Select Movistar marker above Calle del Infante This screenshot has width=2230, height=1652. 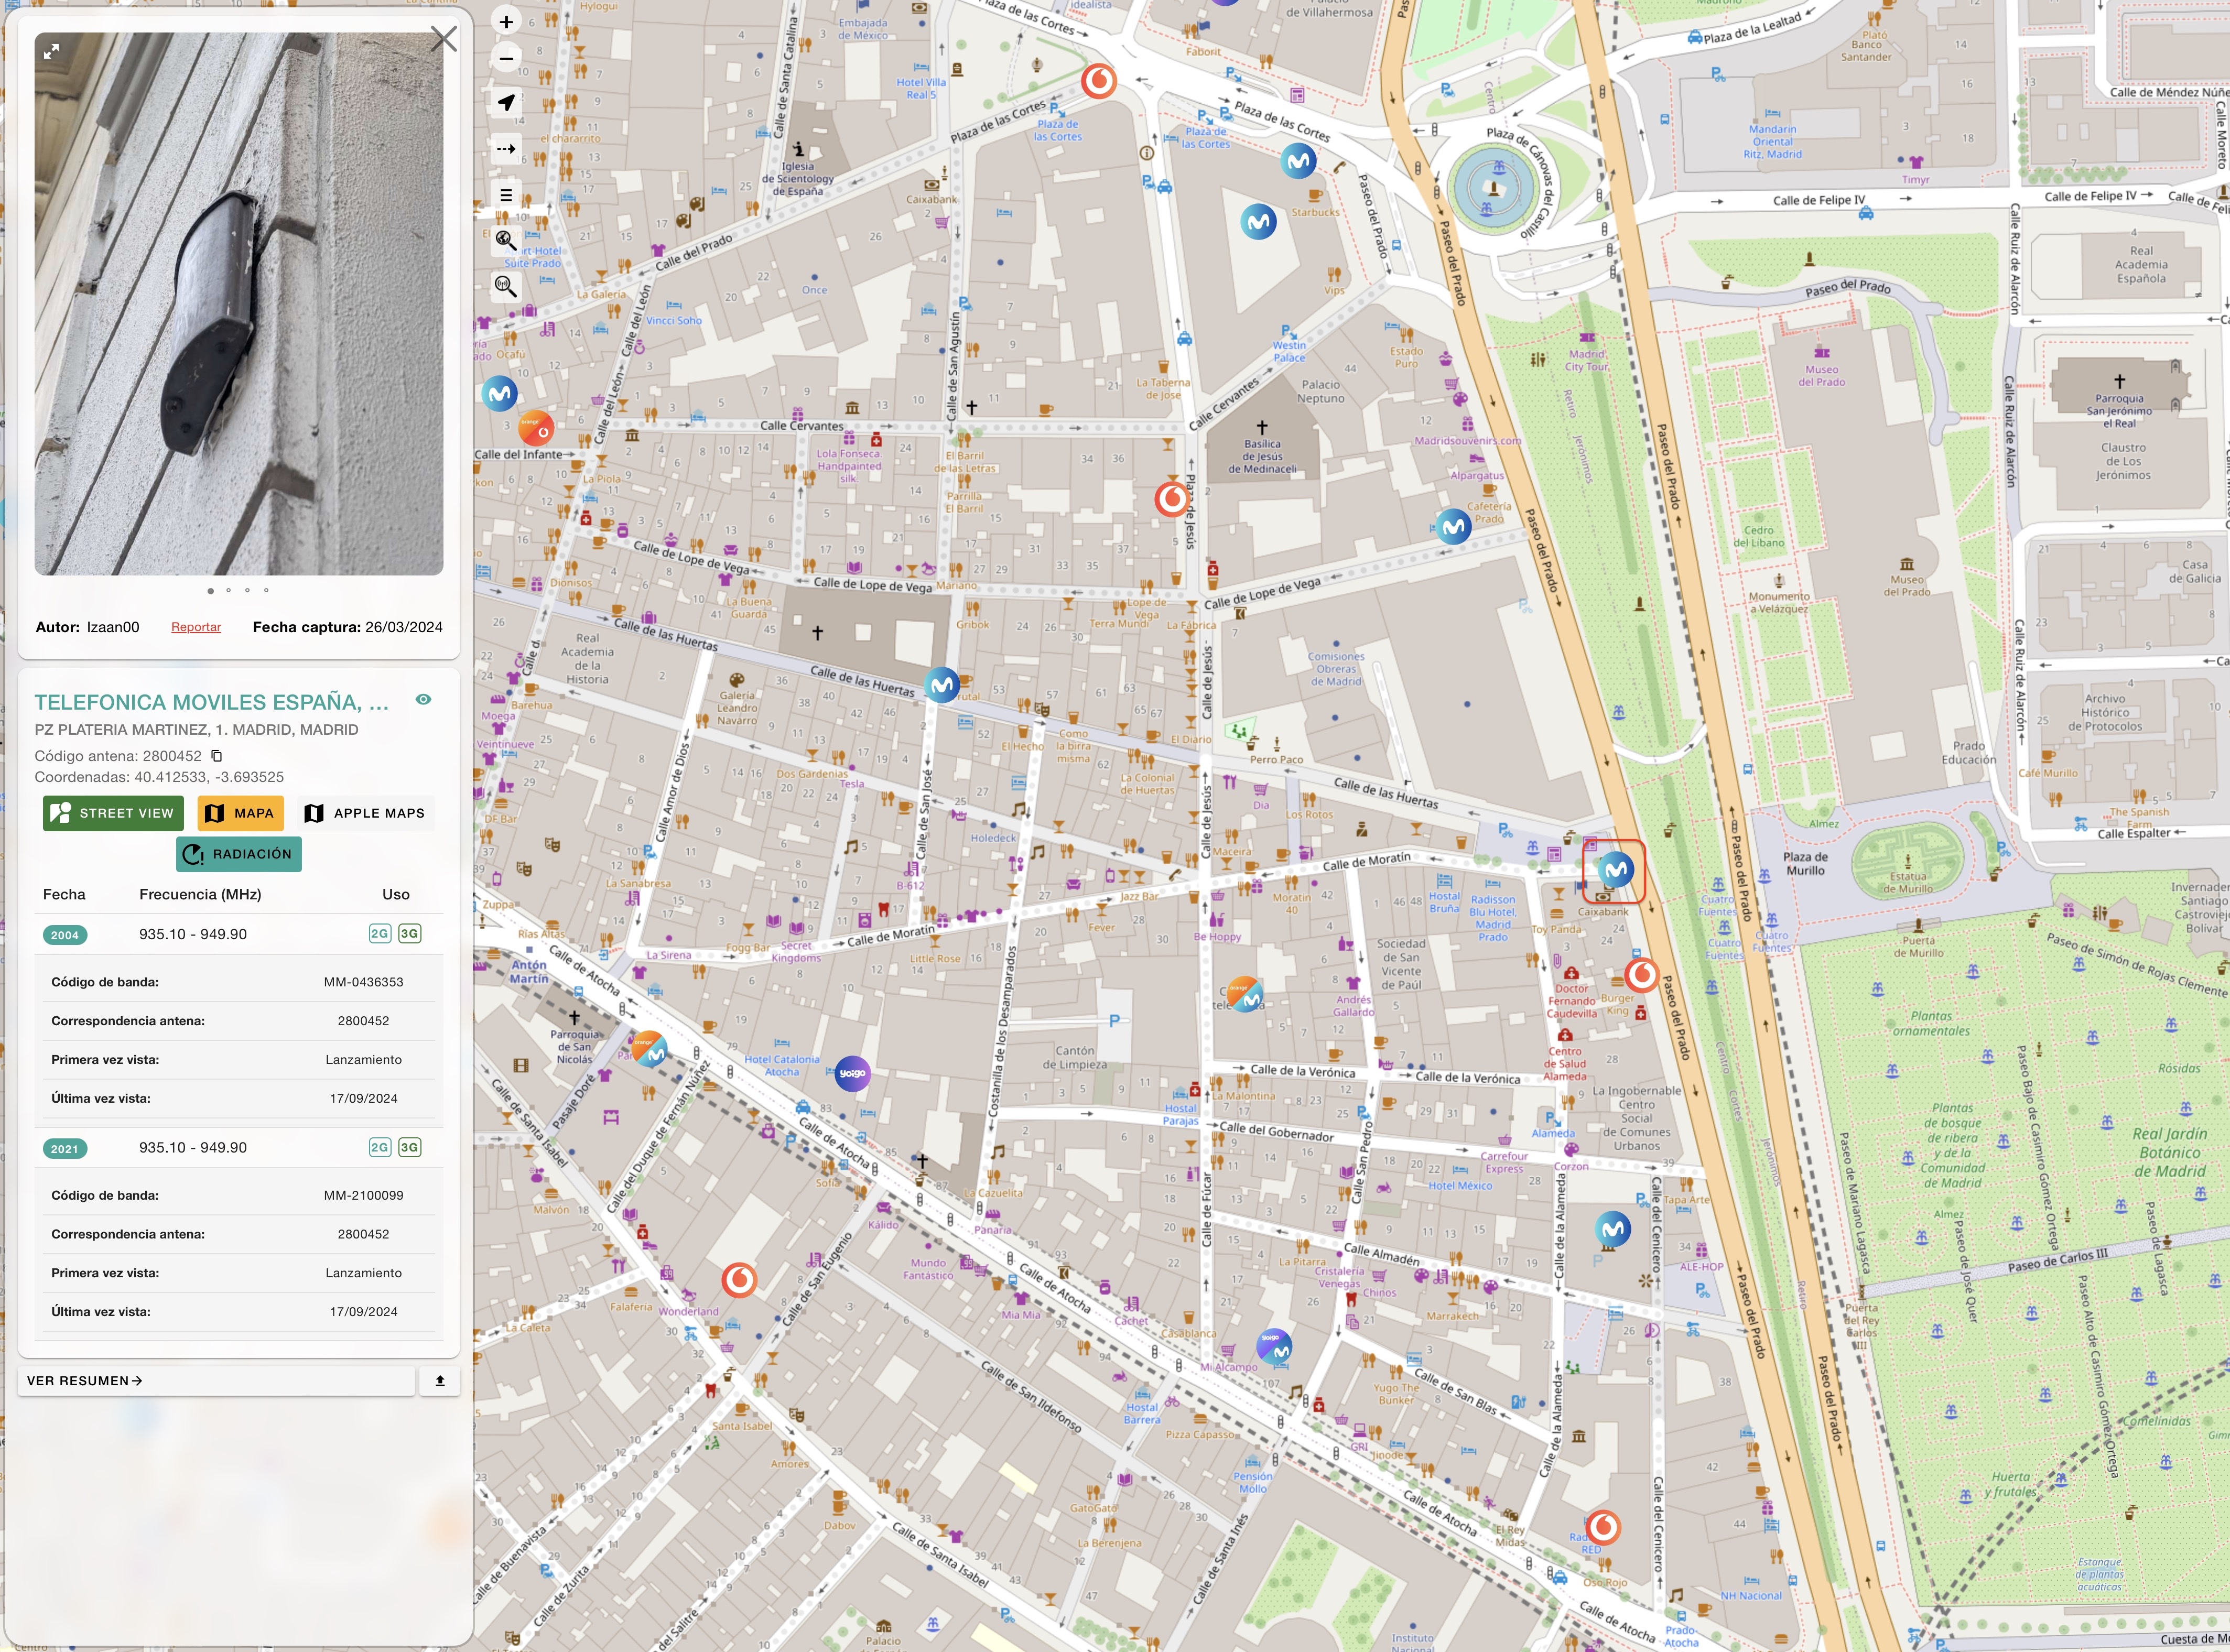(x=500, y=394)
